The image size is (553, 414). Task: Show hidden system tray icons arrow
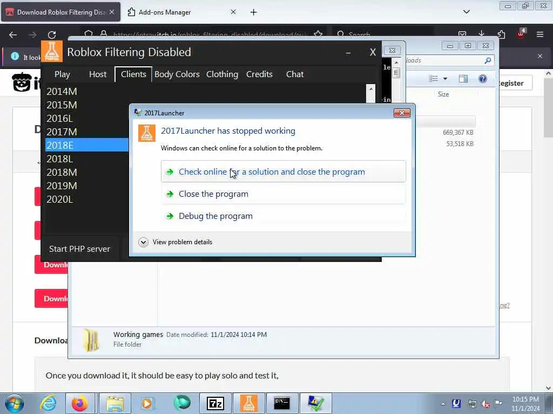pyautogui.click(x=443, y=404)
